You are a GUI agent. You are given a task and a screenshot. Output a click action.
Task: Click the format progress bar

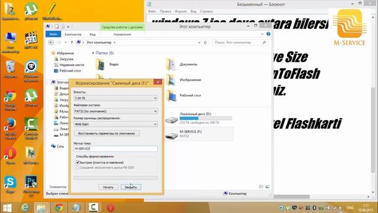click(x=116, y=177)
